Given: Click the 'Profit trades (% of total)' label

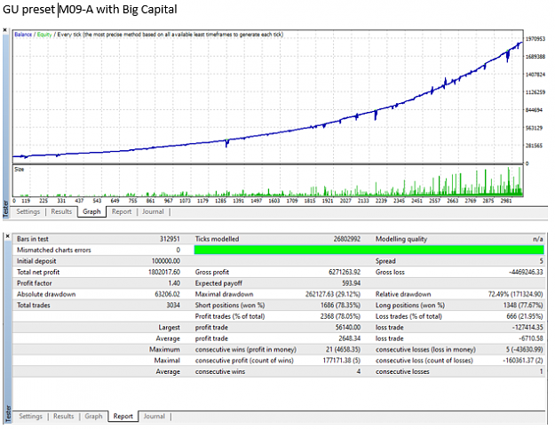Looking at the screenshot, I should pos(230,316).
